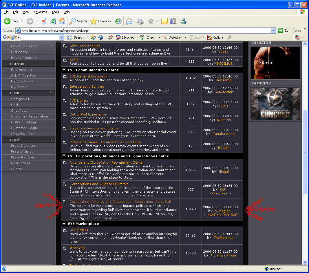Viewport: 309px width, 273px height.
Task: Open the EVE General Discussion forum
Action: point(89,76)
